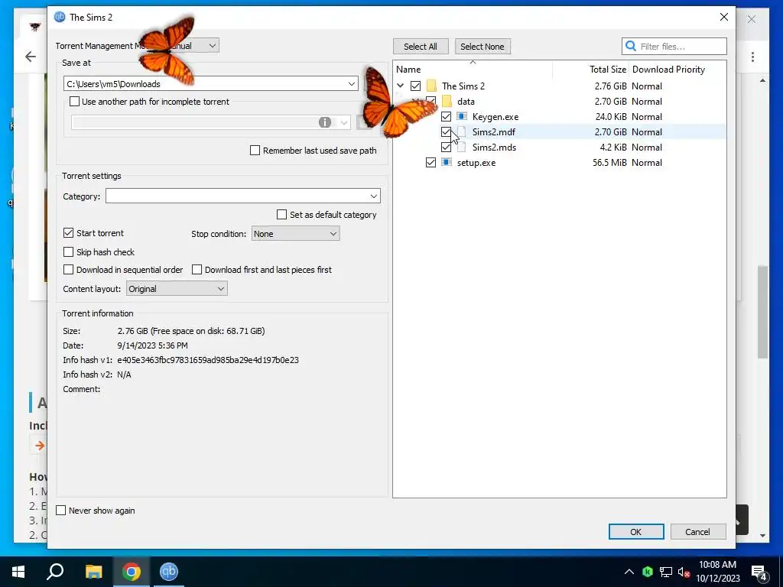Open File Explorer from taskbar
The height and width of the screenshot is (587, 783).
pos(93,572)
